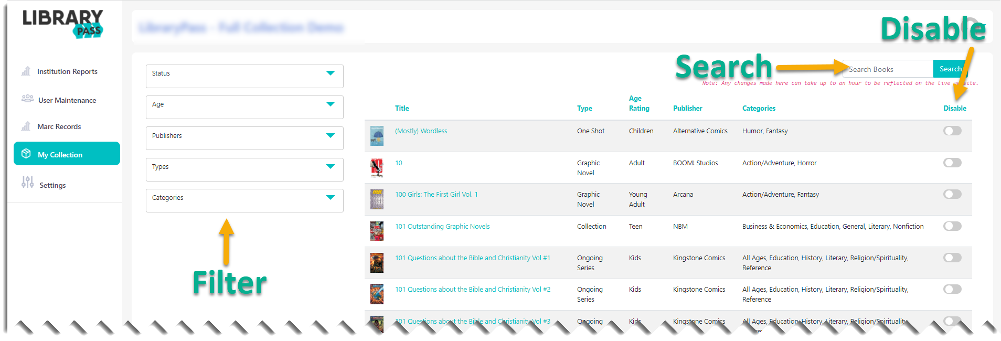The image size is (1001, 341).
Task: Click the Age Rating column header
Action: (639, 103)
